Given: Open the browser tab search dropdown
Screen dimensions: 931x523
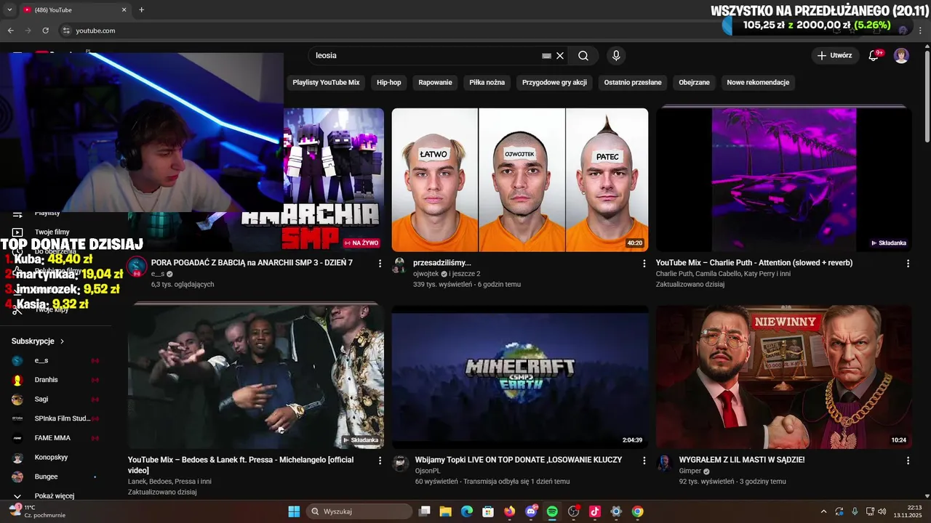Looking at the screenshot, I should [x=9, y=9].
